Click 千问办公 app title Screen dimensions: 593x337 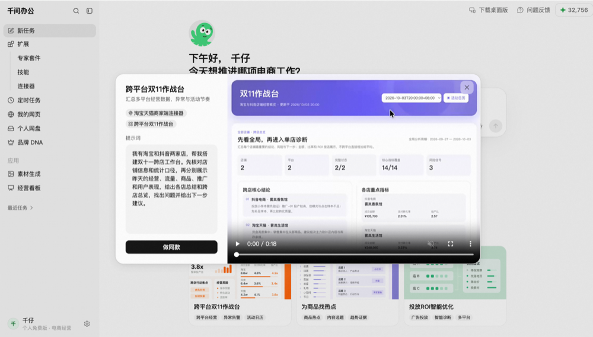(21, 11)
